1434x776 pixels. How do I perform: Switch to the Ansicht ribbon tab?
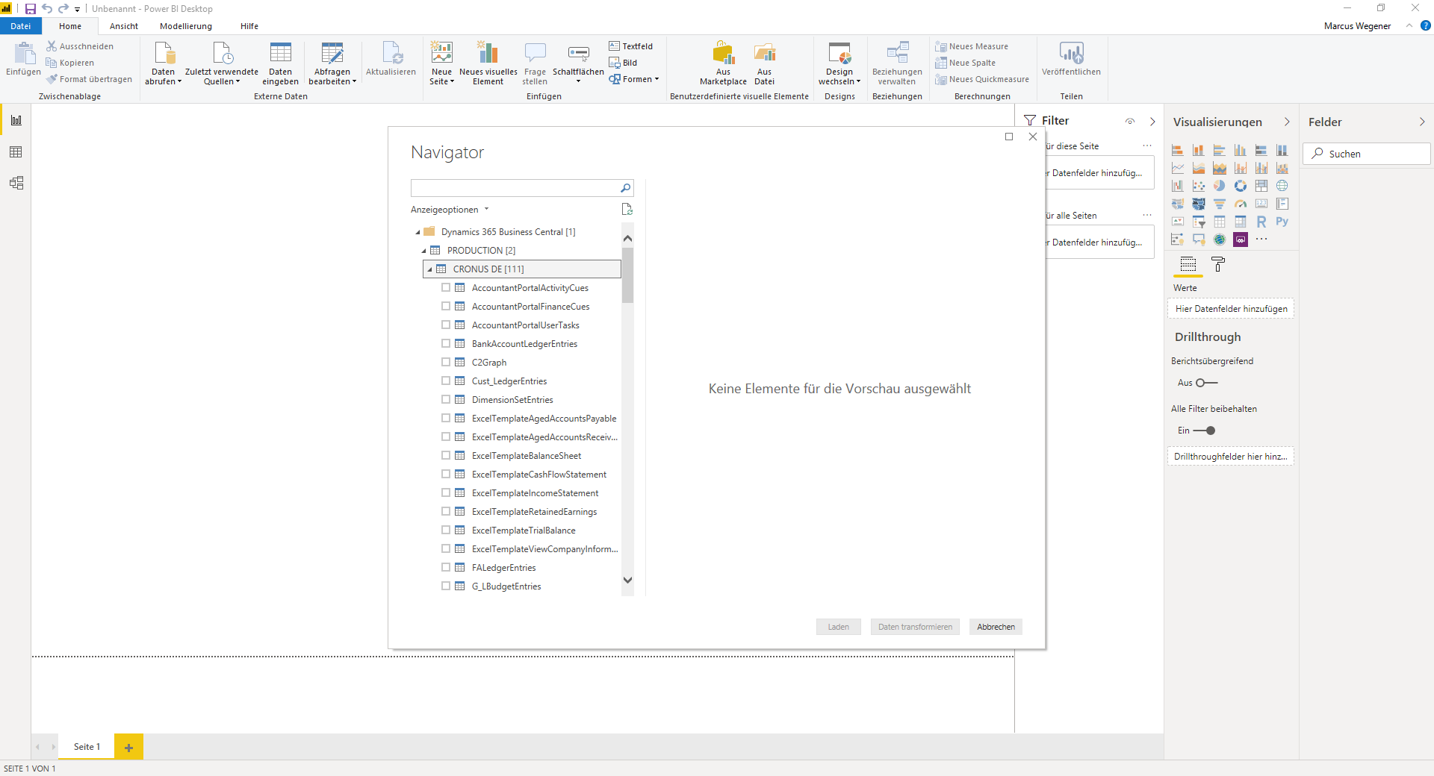point(124,26)
